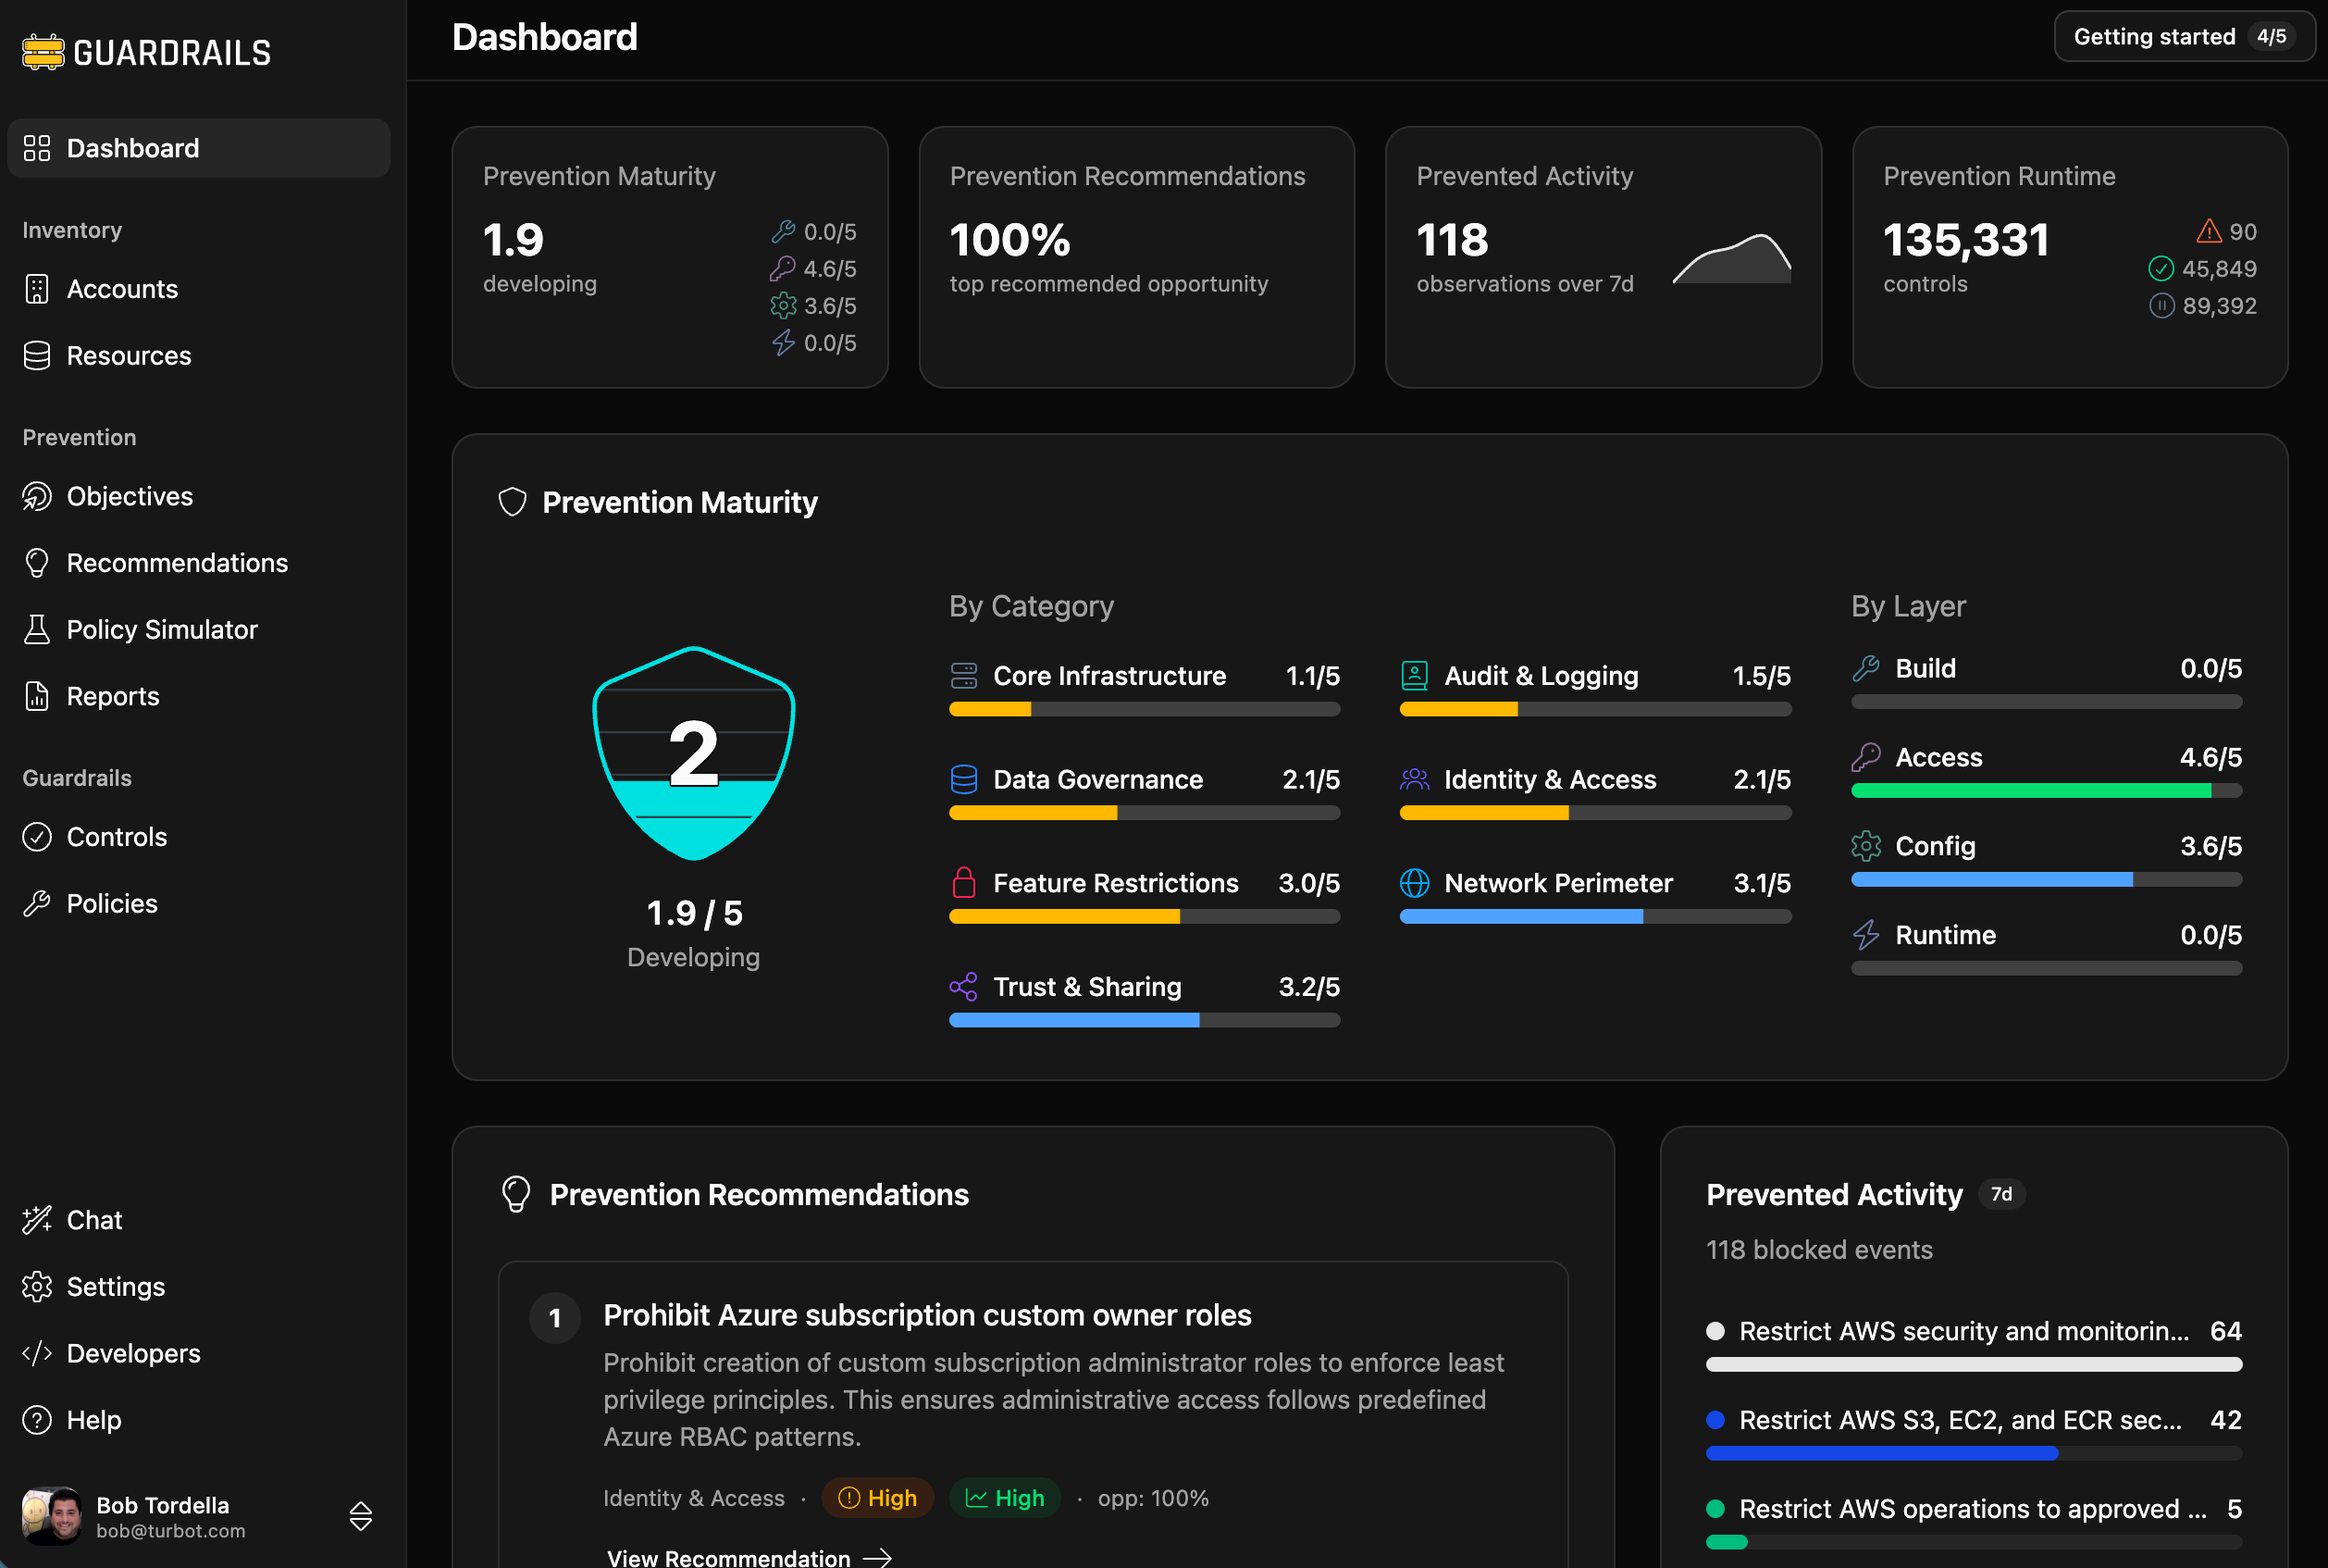
Task: Go to Resources in the sidebar
Action: [128, 356]
